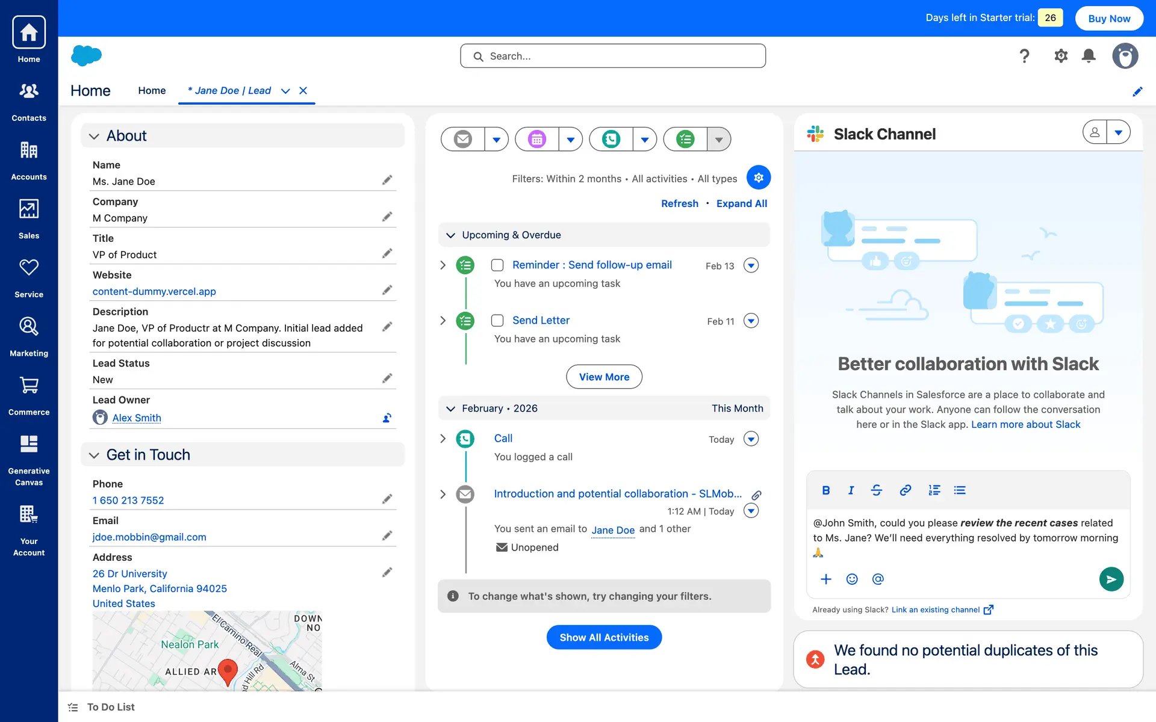Image resolution: width=1156 pixels, height=722 pixels.
Task: Expand the Call activity row
Action: pyautogui.click(x=443, y=439)
